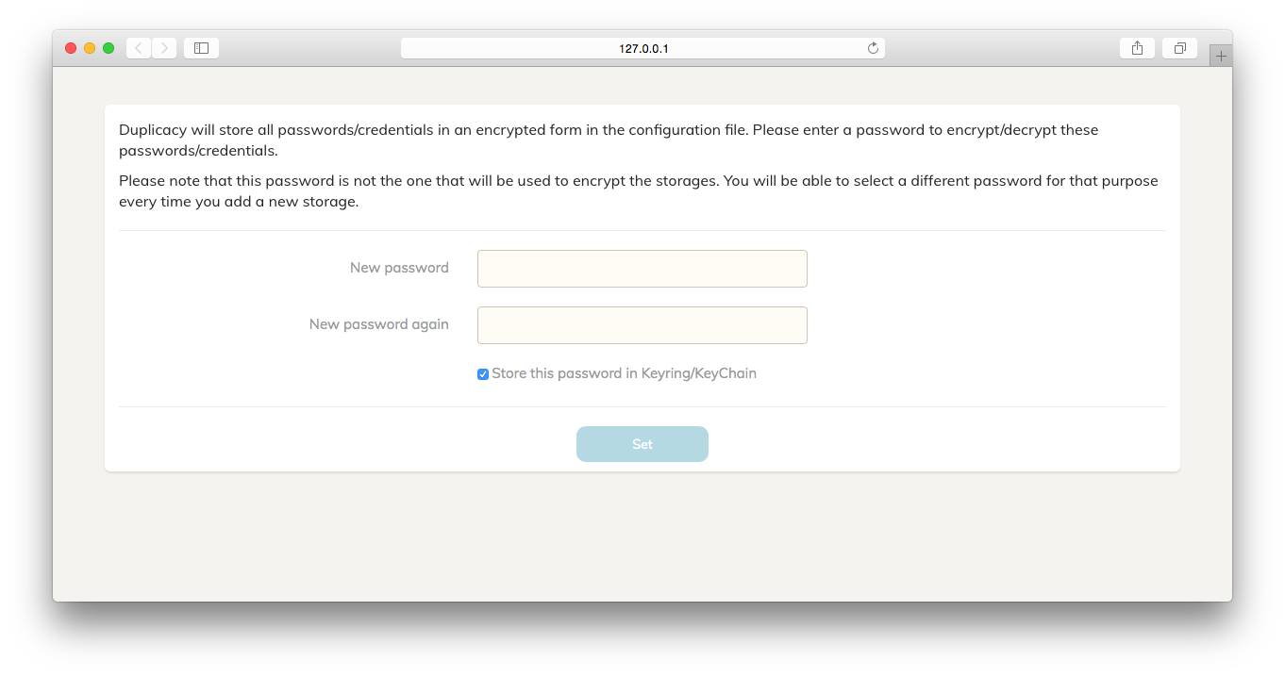Click the Safari forward navigation arrow

(x=164, y=48)
